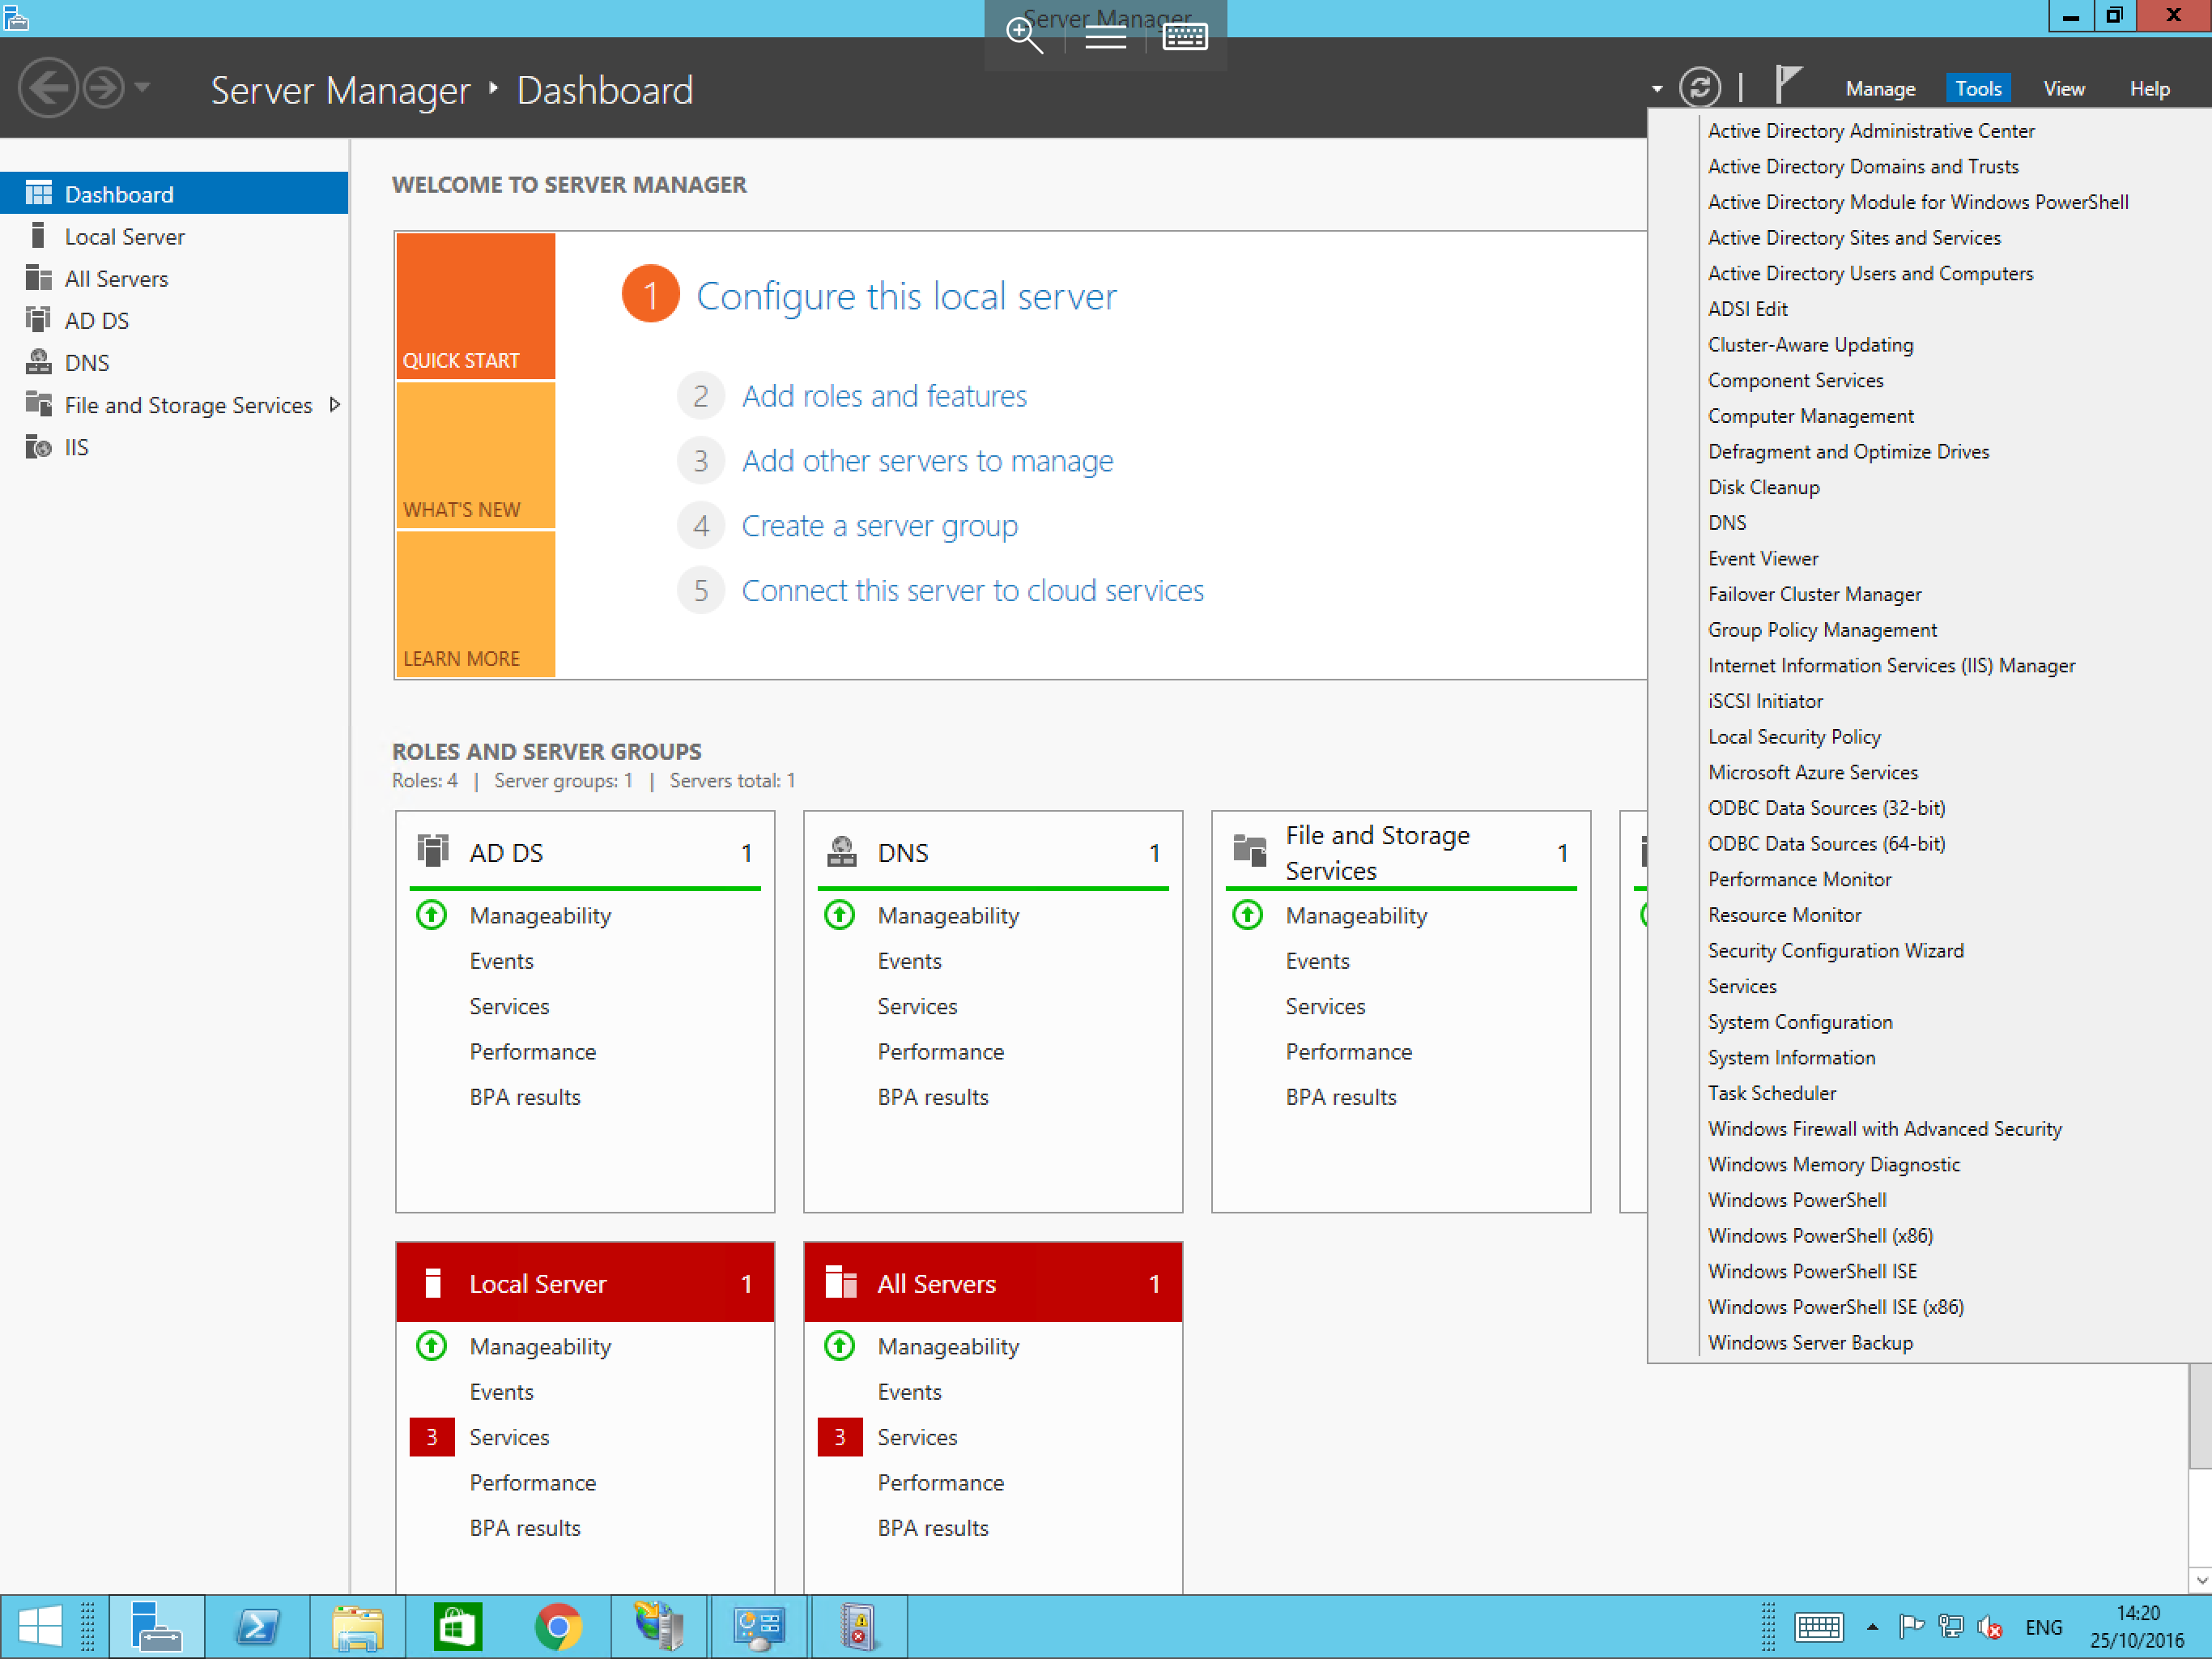This screenshot has width=2212, height=1659.
Task: Open BPA results in the DNS tile
Action: (x=933, y=1097)
